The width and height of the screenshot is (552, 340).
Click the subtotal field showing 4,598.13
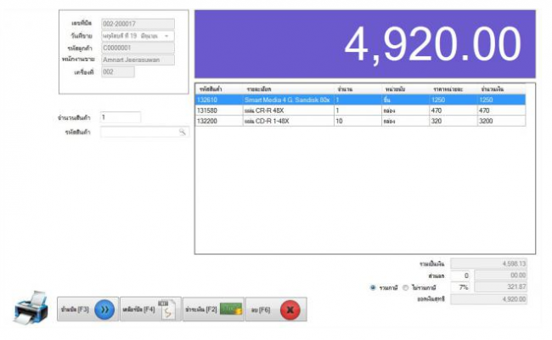click(488, 263)
